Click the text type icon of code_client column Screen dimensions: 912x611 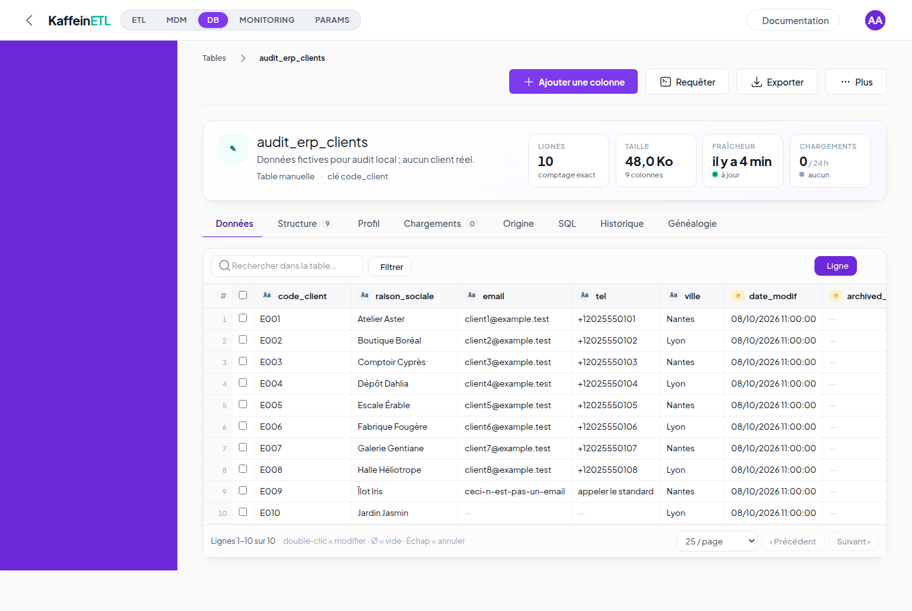[267, 295]
